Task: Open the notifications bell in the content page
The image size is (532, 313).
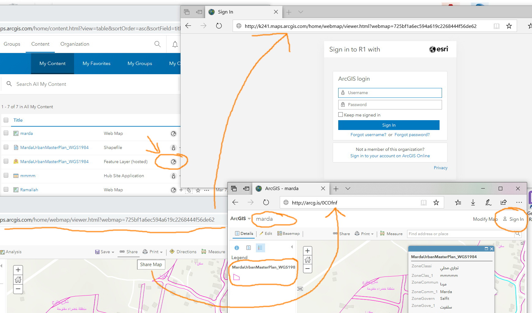Action: point(175,44)
